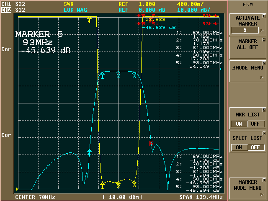
Task: Click the MKR menu title
Action: click(x=247, y=5)
